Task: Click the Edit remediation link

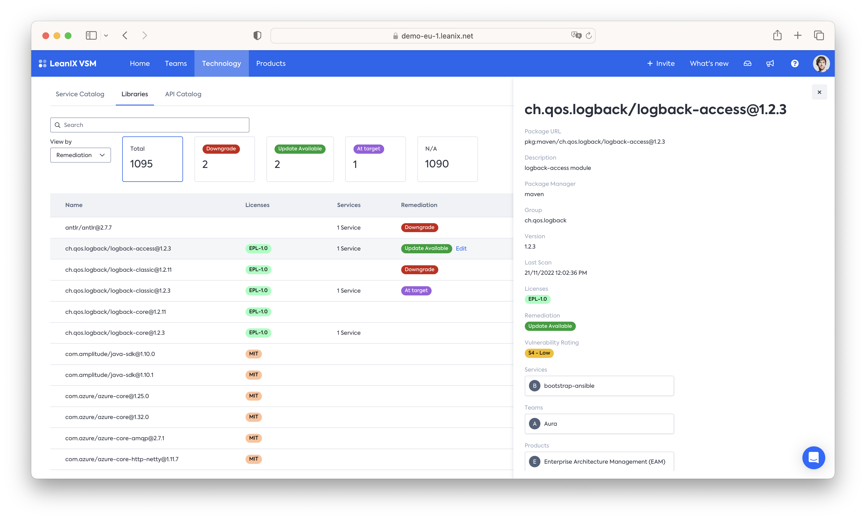Action: tap(461, 249)
